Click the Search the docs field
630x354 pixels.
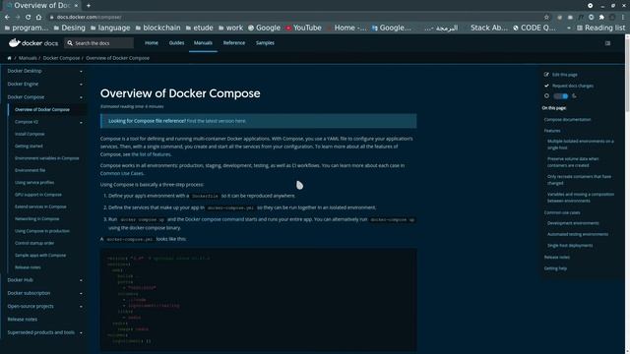pyautogui.click(x=98, y=43)
